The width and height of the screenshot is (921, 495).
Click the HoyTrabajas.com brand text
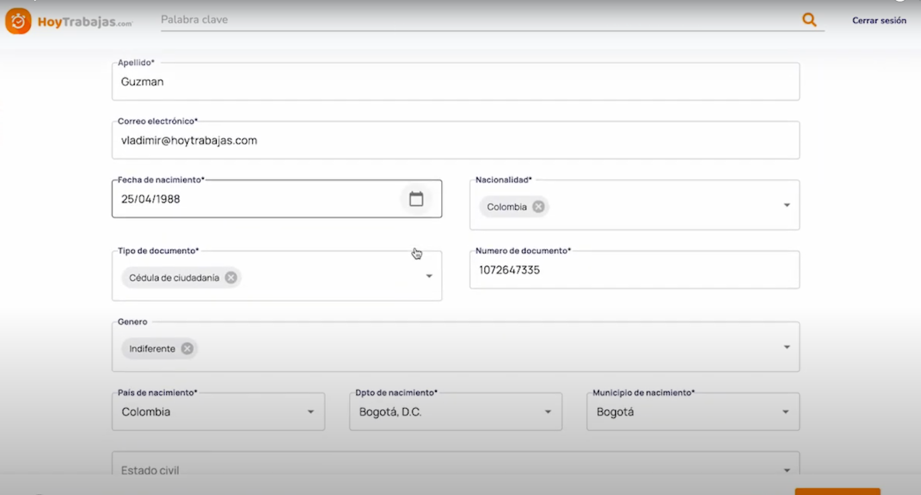tap(85, 21)
